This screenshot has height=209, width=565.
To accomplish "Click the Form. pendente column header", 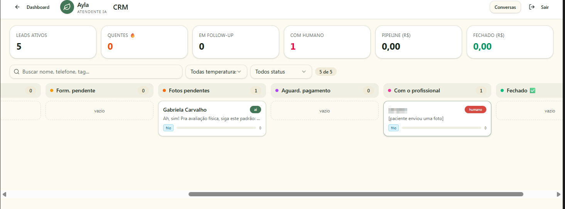I will 100,90.
